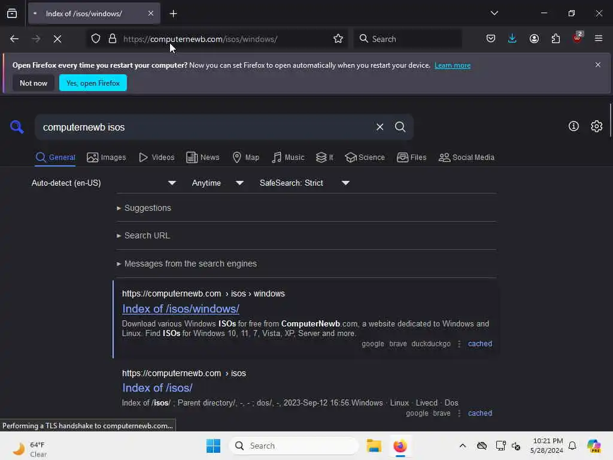Click the https://computernewb.com › isos › windows URL
Screen dimensions: 613x460
click(x=204, y=293)
